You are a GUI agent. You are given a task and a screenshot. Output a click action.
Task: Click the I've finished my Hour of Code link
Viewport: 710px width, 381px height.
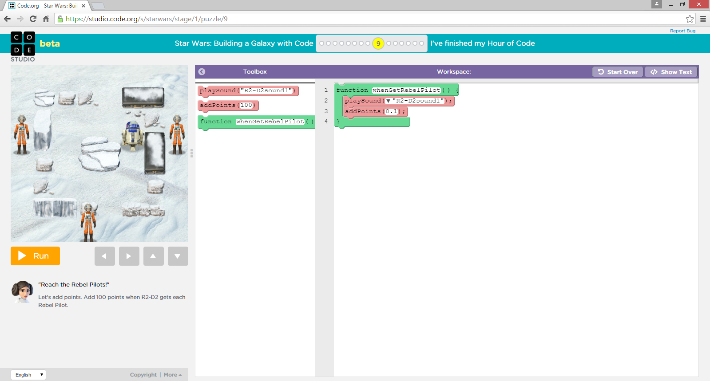pyautogui.click(x=482, y=43)
